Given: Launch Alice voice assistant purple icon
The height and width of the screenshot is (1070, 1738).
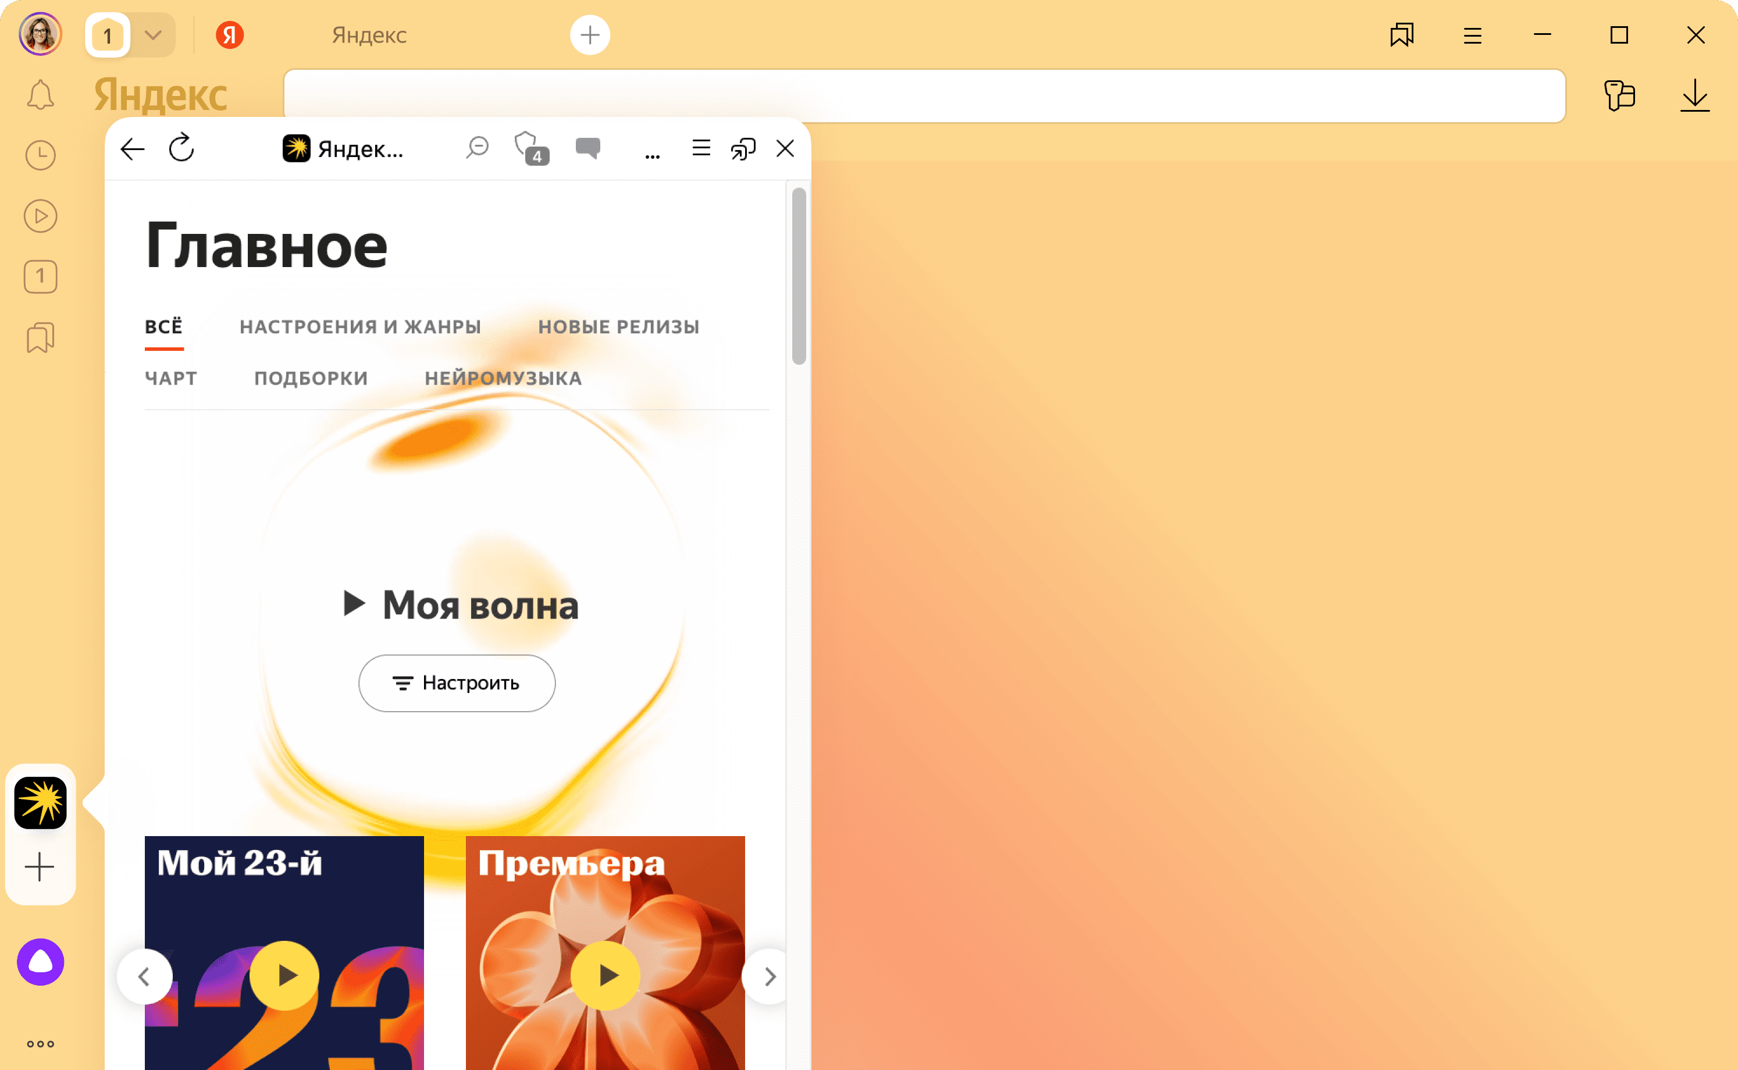Looking at the screenshot, I should click(40, 962).
